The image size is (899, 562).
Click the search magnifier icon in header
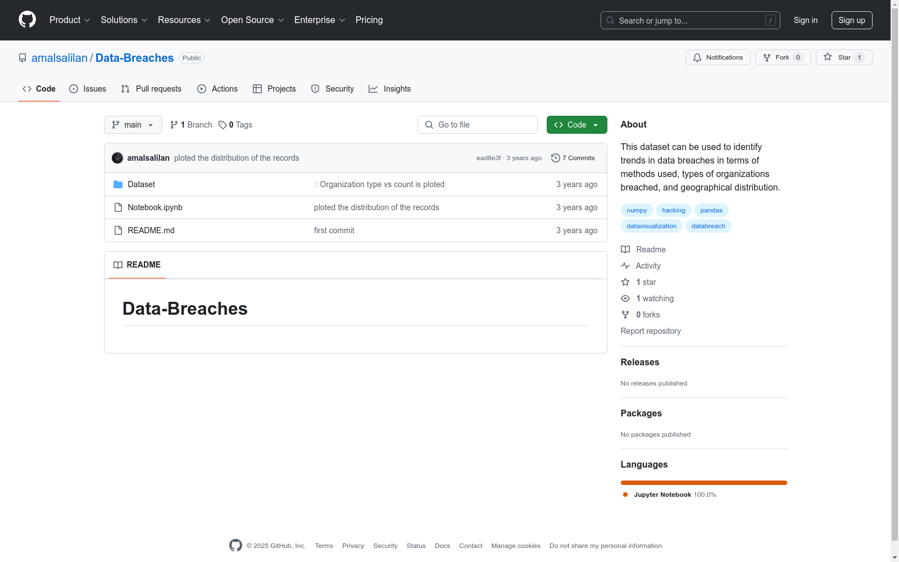[x=610, y=20]
